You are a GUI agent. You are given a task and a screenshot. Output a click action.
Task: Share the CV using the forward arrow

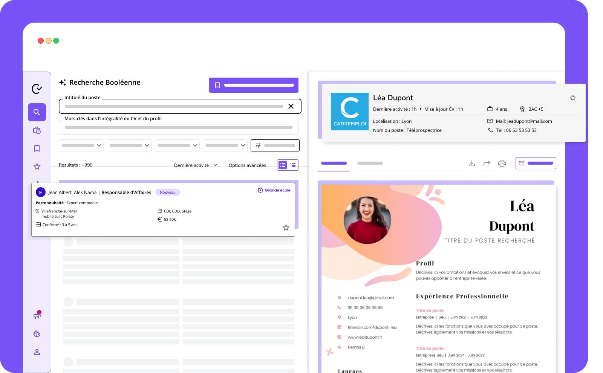point(487,163)
